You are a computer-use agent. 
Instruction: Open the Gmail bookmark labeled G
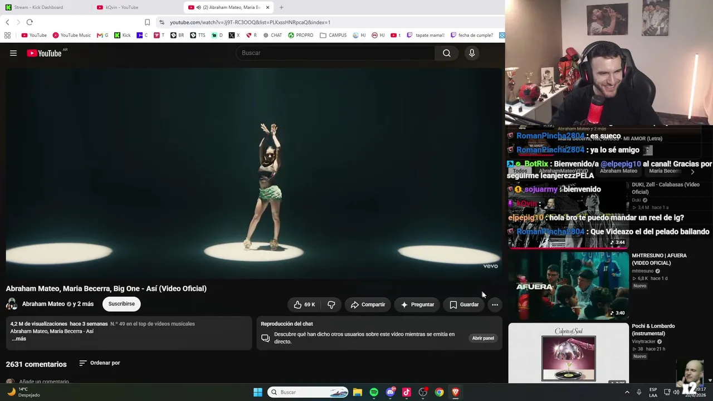102,35
